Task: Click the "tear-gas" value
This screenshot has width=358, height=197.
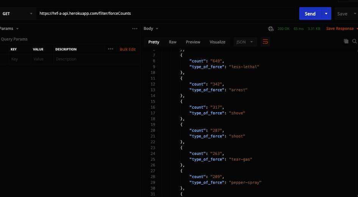Action: pyautogui.click(x=241, y=159)
